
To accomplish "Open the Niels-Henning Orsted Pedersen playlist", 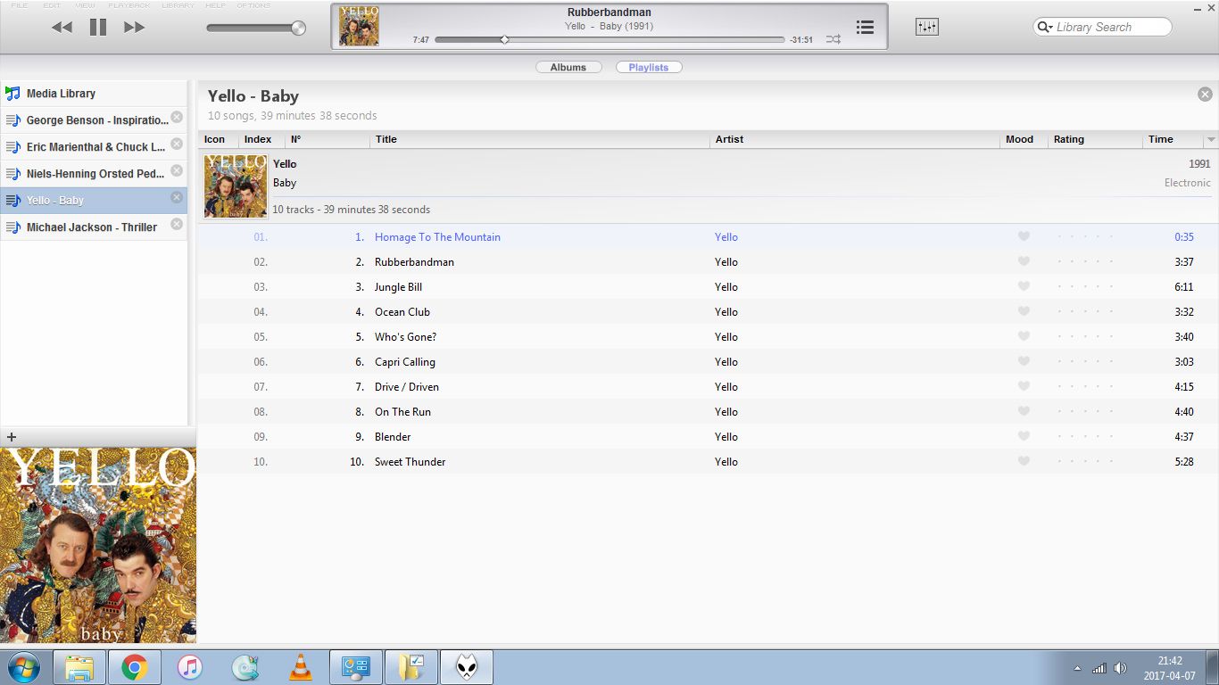I will [94, 173].
